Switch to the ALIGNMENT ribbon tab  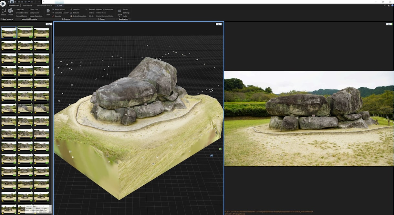pos(28,5)
